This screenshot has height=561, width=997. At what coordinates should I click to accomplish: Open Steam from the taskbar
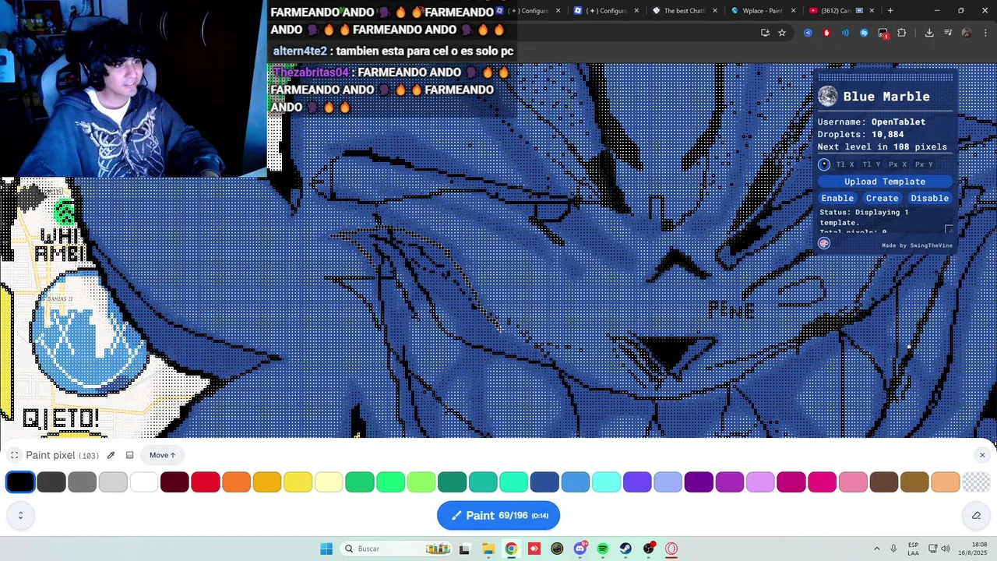[625, 549]
